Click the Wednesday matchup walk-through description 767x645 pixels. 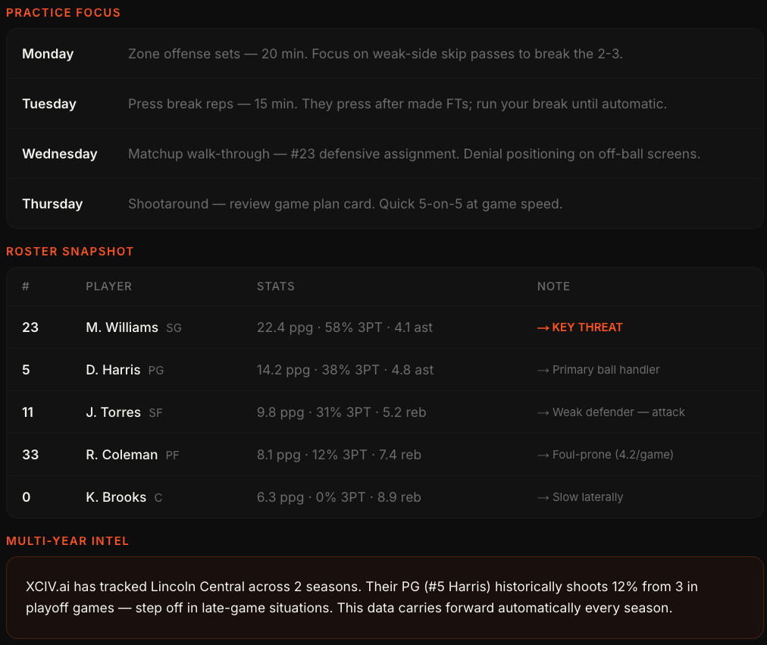pyautogui.click(x=414, y=154)
